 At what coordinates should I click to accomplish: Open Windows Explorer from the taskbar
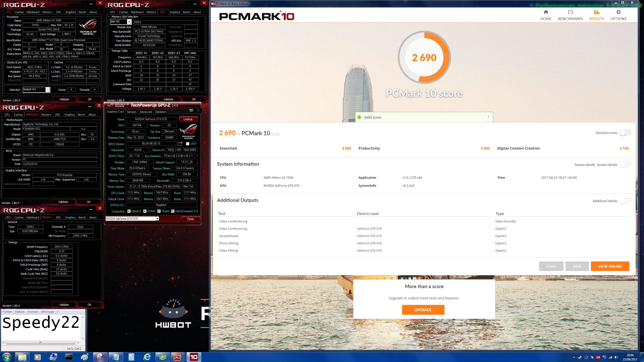click(x=22, y=357)
